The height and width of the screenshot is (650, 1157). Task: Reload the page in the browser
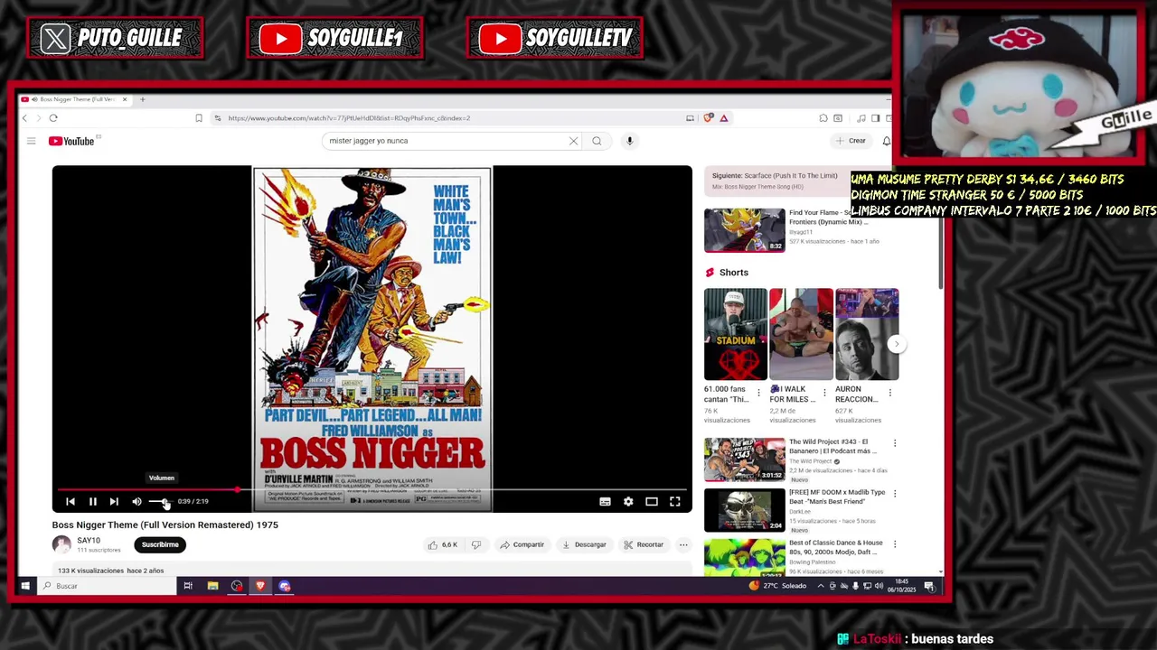tap(53, 118)
